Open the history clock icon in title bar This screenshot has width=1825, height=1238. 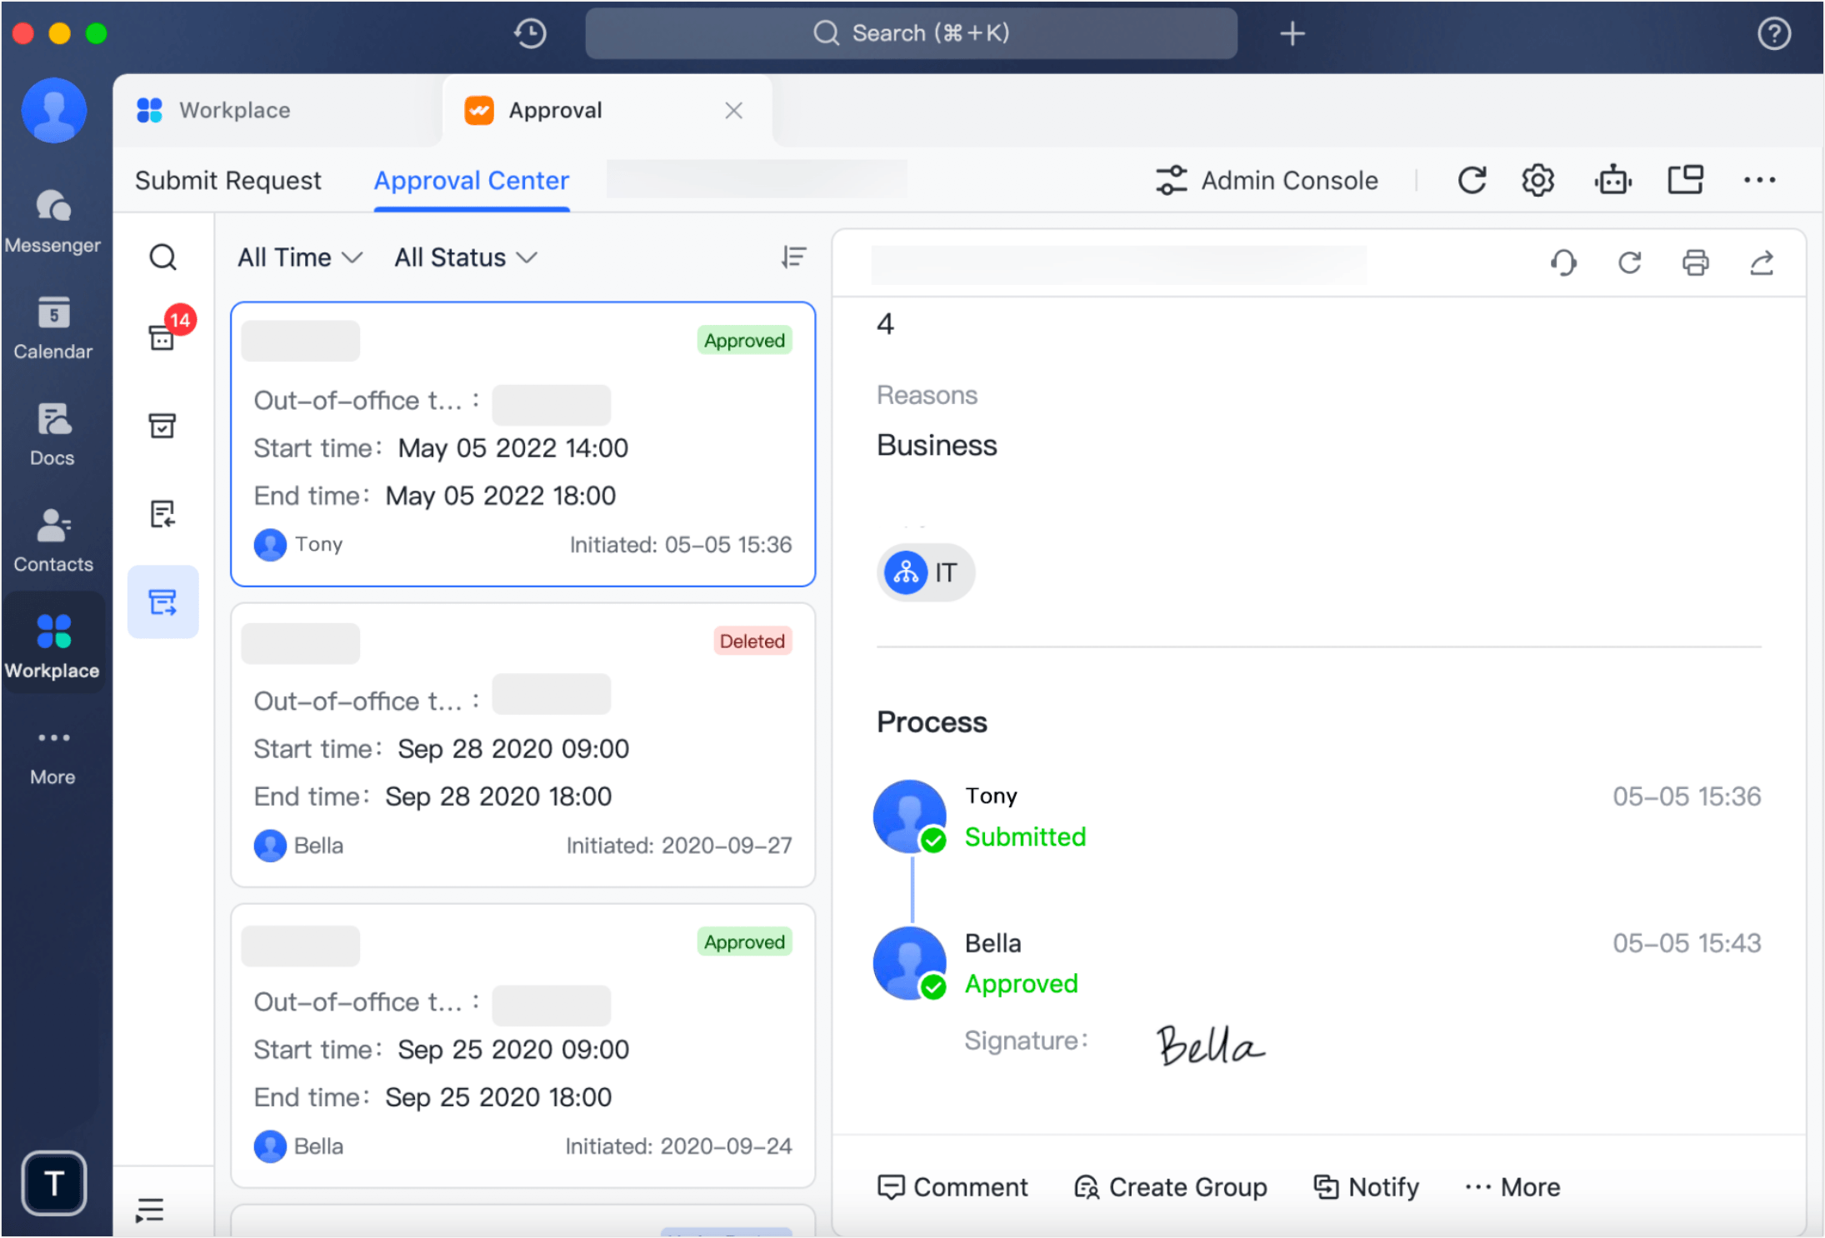(530, 33)
